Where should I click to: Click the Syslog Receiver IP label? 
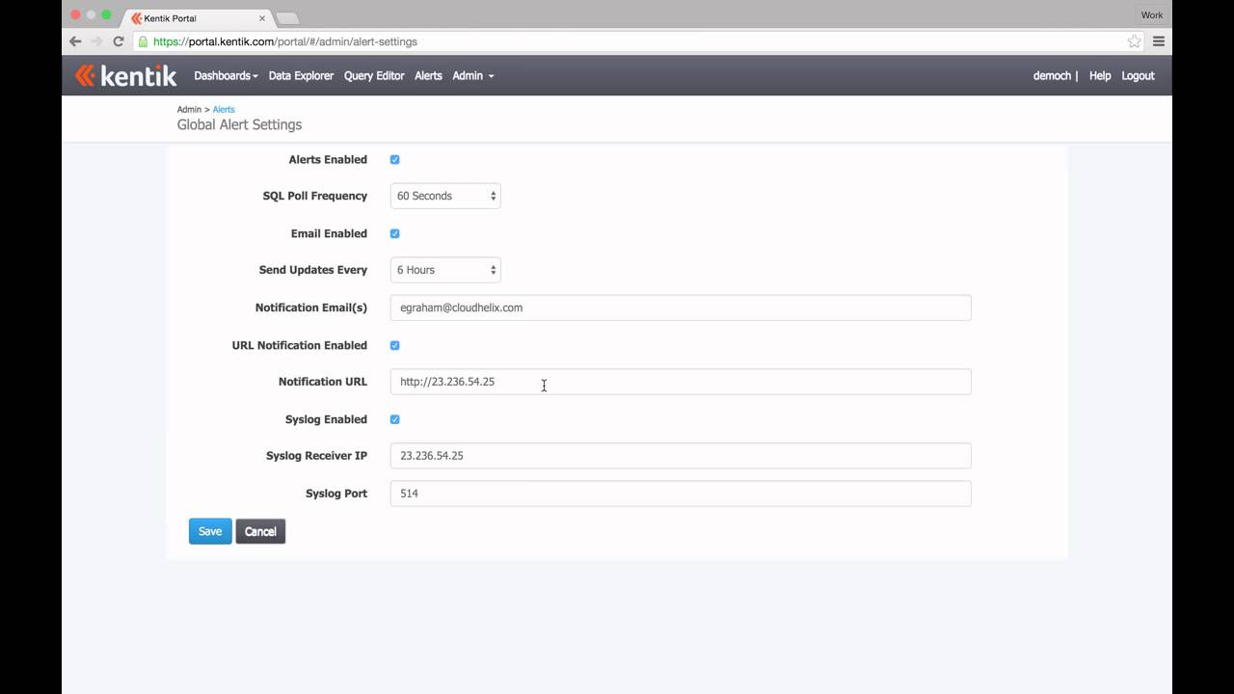click(x=316, y=456)
